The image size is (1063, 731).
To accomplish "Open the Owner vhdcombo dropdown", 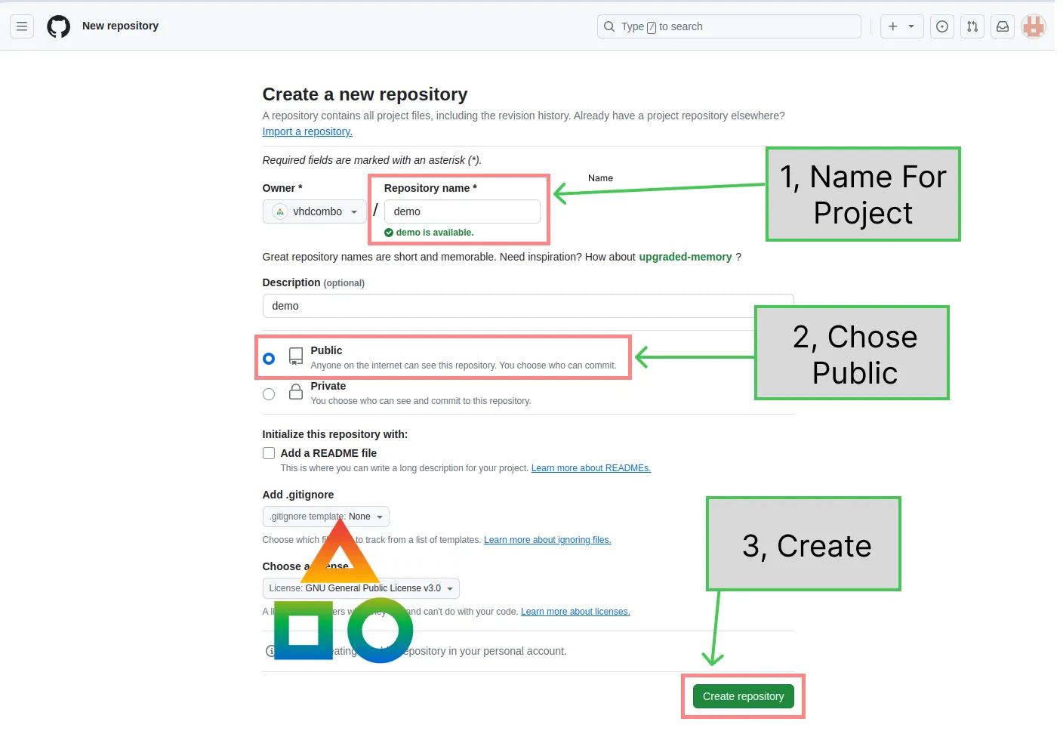I will tap(315, 211).
